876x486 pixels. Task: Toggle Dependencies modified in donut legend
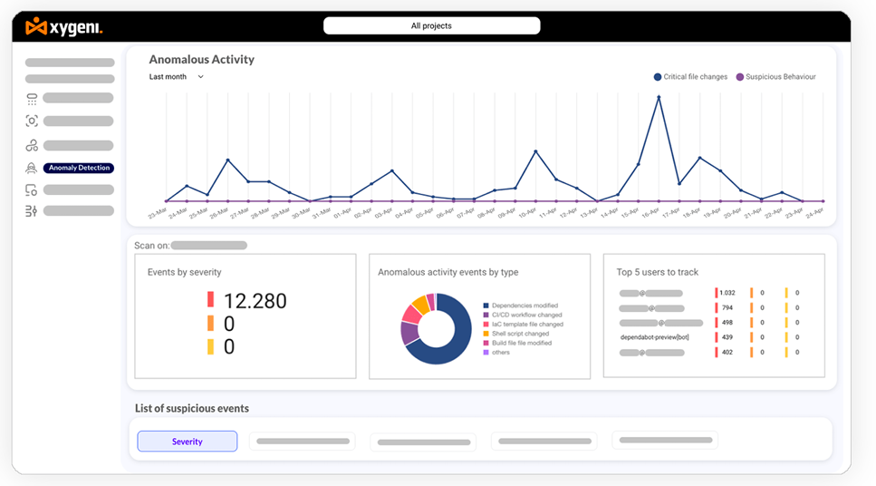point(524,306)
